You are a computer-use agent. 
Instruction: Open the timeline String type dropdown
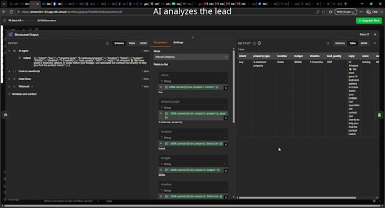(x=193, y=190)
